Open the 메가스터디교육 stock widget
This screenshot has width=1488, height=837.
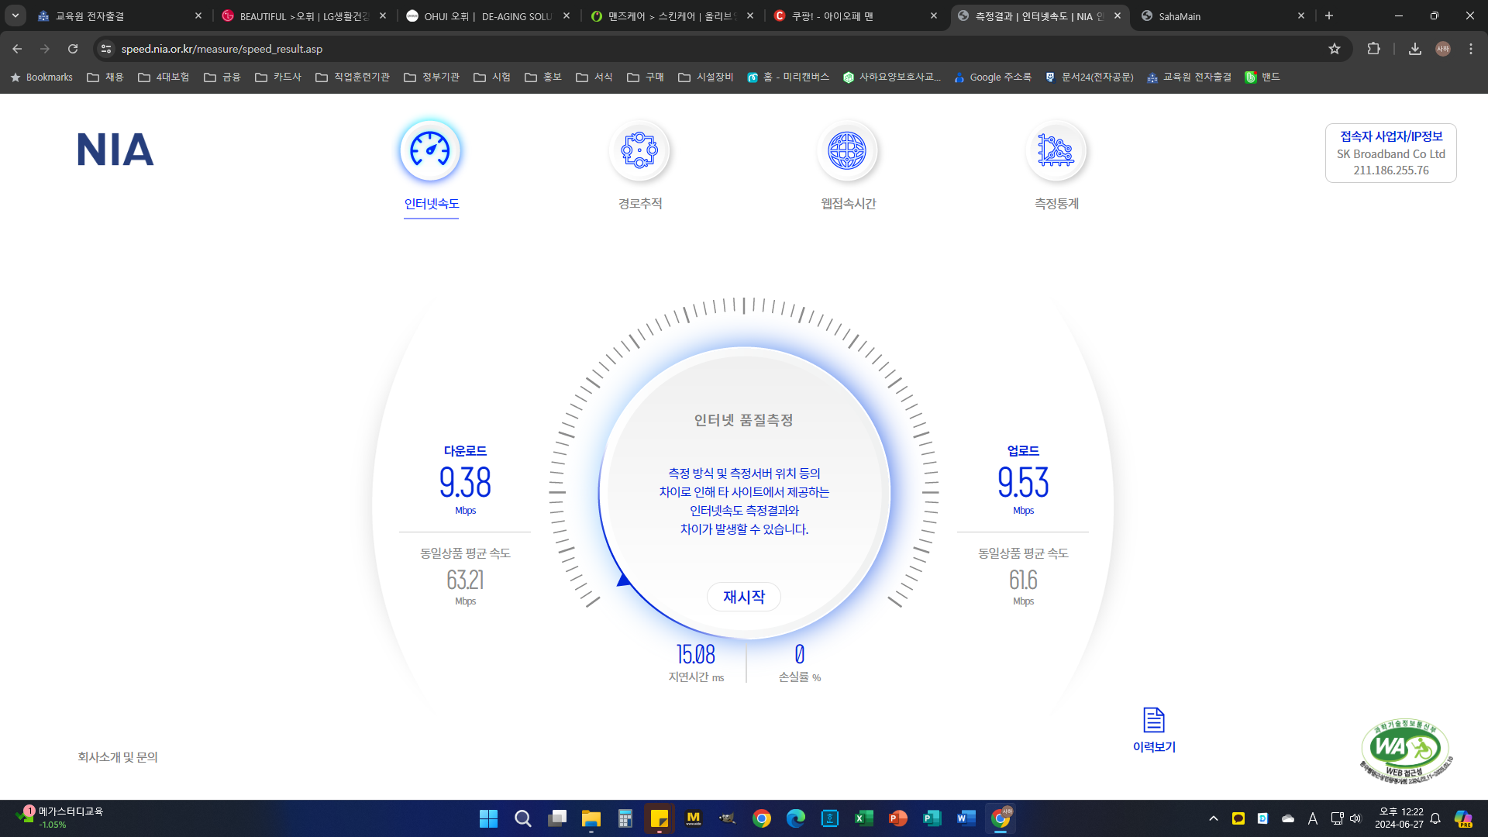pyautogui.click(x=60, y=818)
